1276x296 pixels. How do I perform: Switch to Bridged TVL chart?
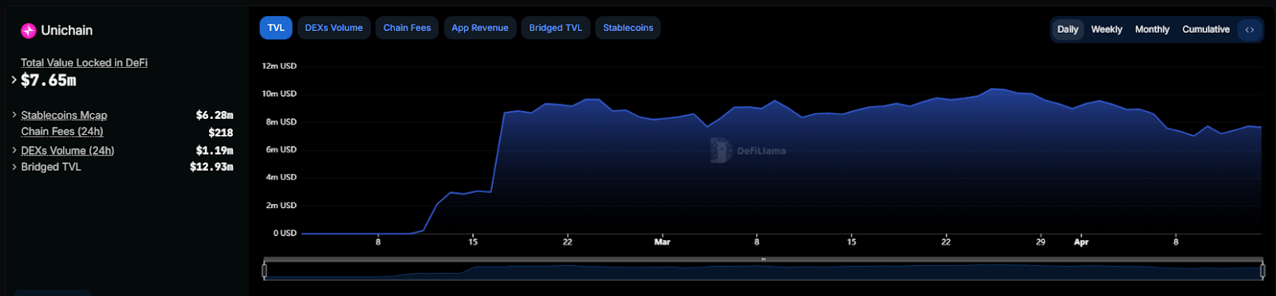coord(556,28)
